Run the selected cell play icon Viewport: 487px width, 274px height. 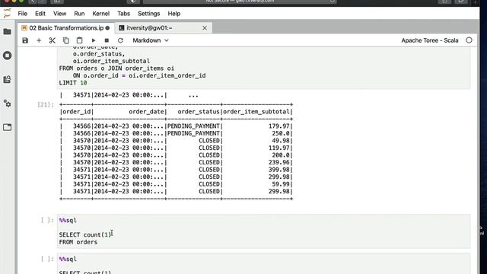tap(93, 40)
